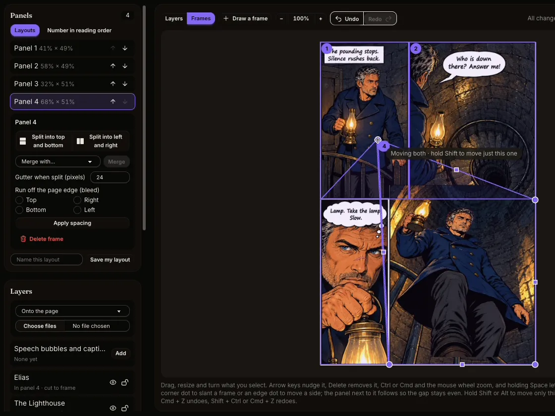Enable Bottom bleed option
Screen dimensions: 555x416
[19, 210]
